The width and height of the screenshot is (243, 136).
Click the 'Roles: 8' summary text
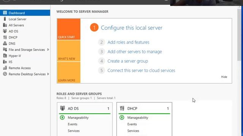tap(61, 98)
